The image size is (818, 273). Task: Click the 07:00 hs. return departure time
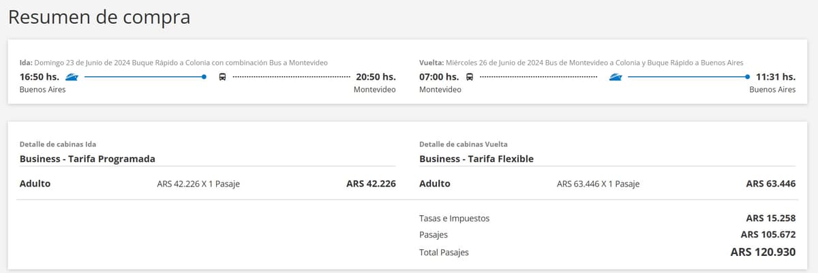point(439,77)
